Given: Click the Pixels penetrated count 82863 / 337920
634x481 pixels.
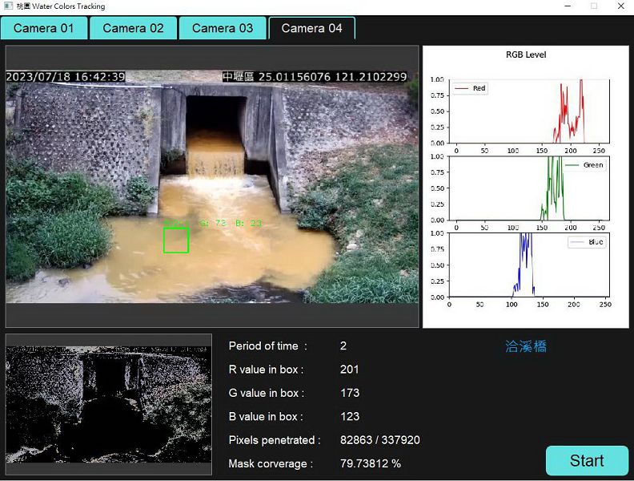Looking at the screenshot, I should tap(380, 440).
